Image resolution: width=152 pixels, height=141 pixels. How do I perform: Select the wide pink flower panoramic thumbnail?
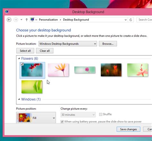click(x=85, y=70)
